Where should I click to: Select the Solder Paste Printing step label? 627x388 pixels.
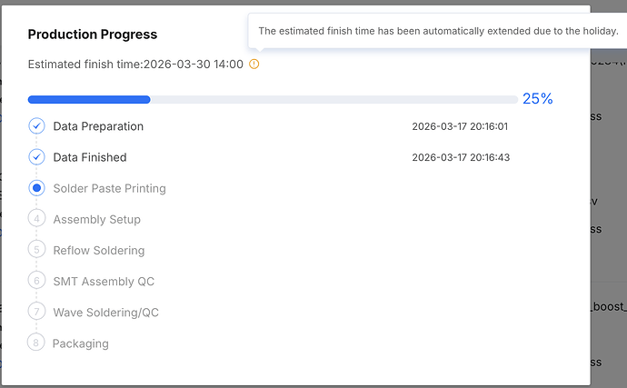tap(109, 188)
